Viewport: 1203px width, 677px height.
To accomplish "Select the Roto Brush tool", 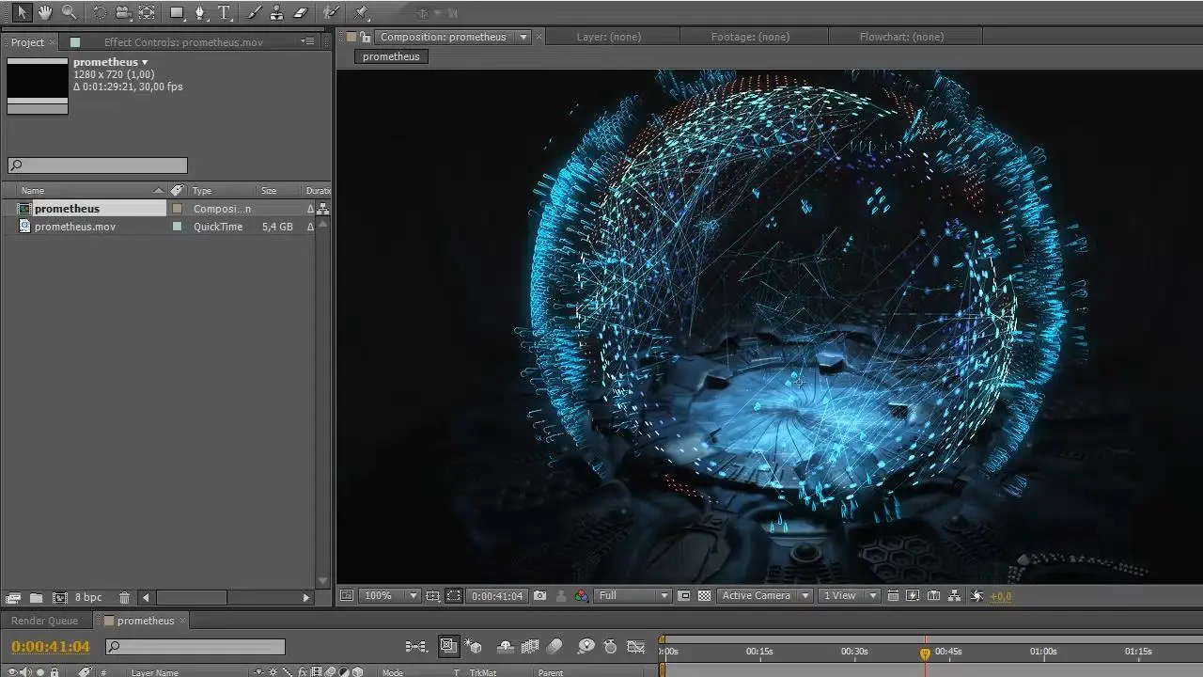I will [331, 13].
